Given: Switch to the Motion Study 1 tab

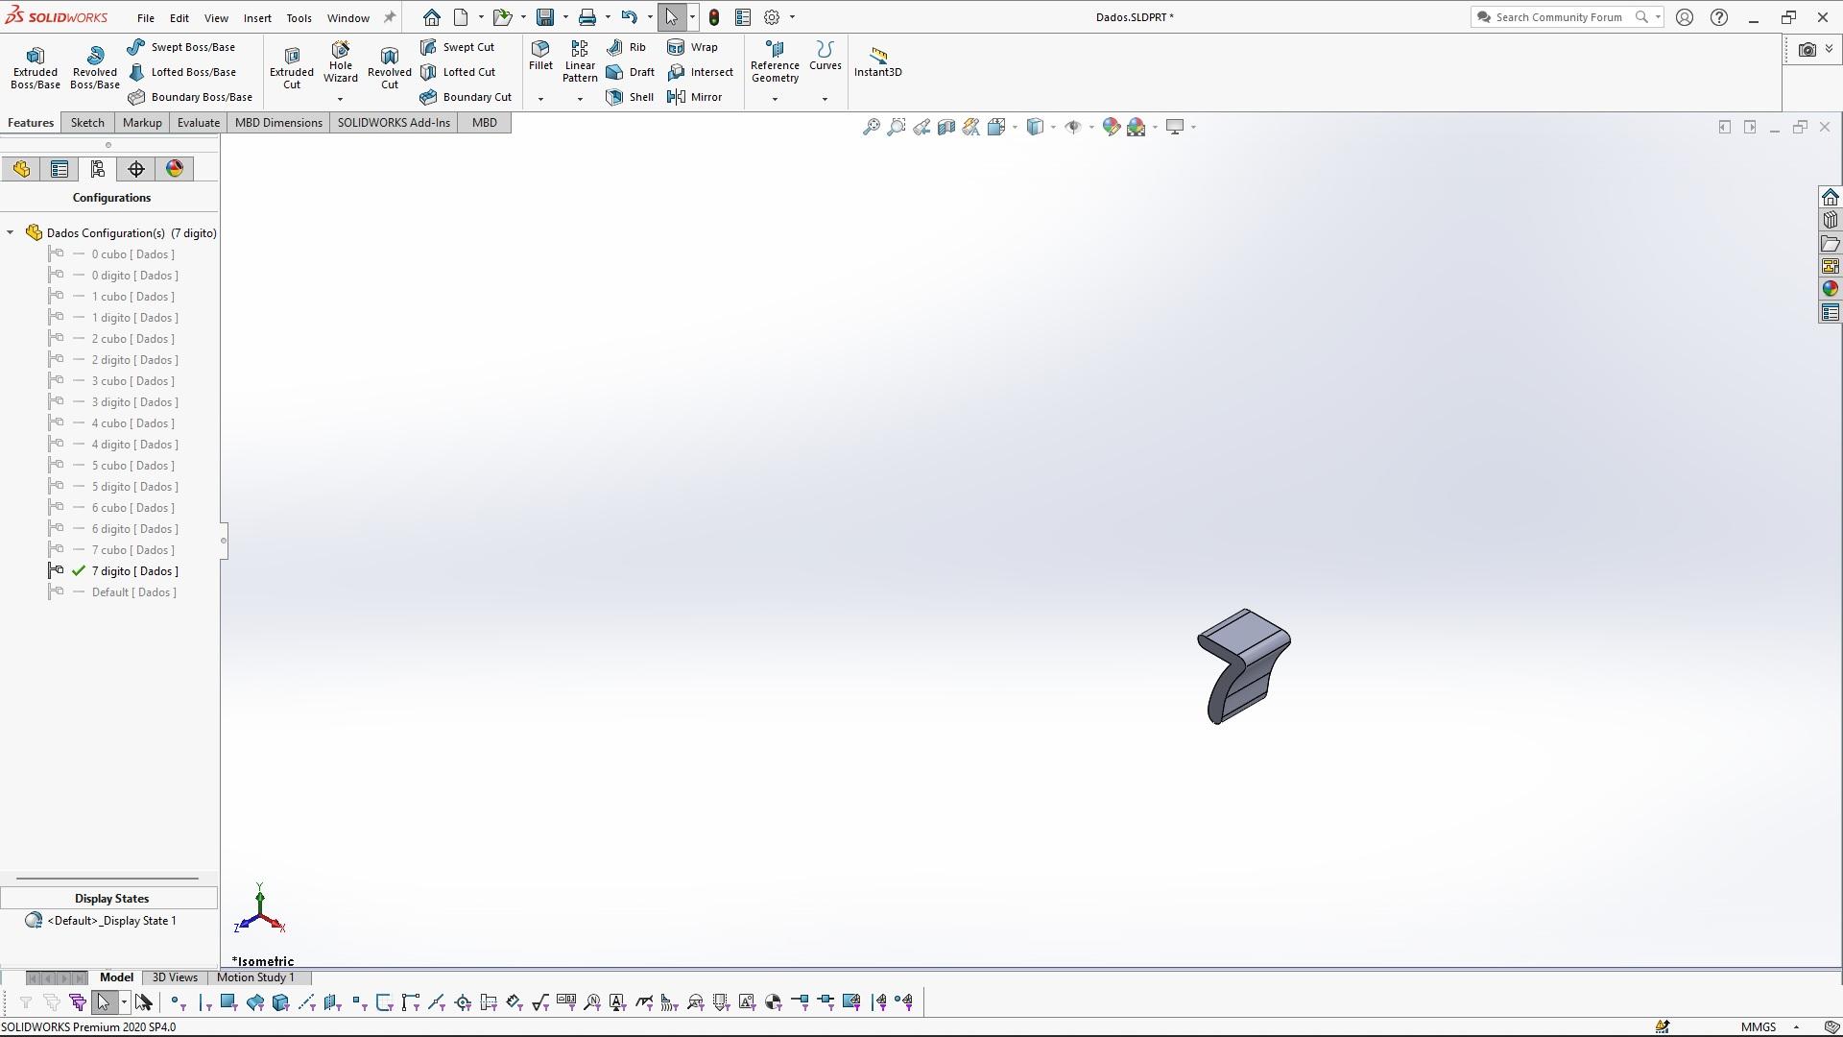Looking at the screenshot, I should tap(255, 977).
